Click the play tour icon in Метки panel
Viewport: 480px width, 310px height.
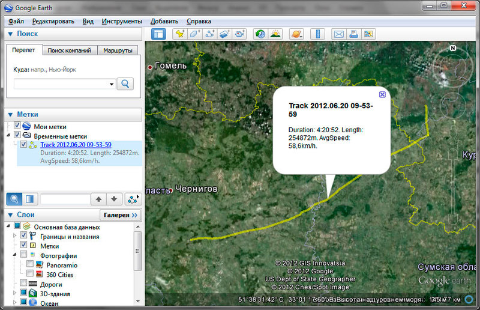(133, 199)
